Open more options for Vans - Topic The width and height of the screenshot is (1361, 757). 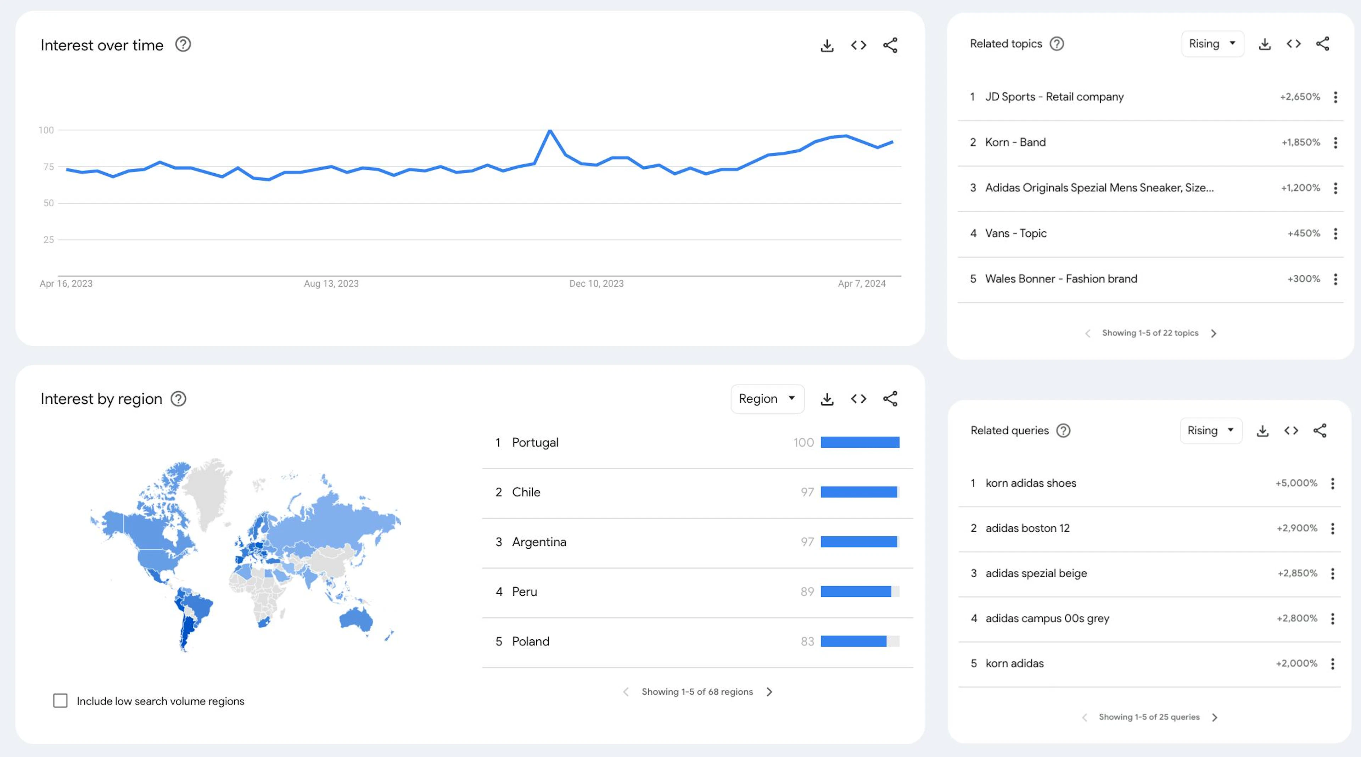coord(1335,234)
